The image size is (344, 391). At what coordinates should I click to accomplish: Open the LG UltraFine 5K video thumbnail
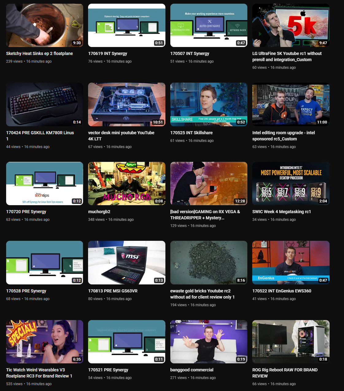(291, 25)
